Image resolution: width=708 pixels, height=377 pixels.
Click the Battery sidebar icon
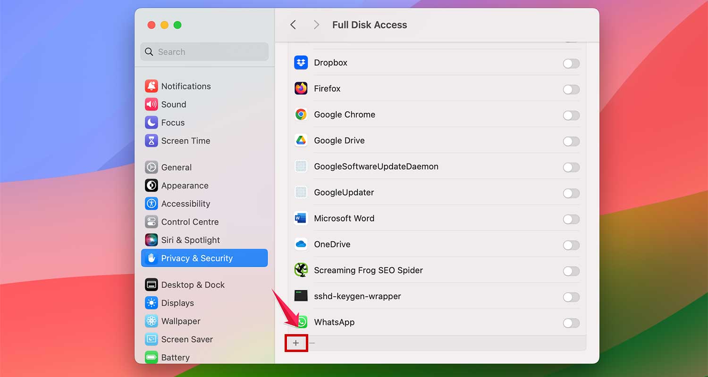[151, 357]
